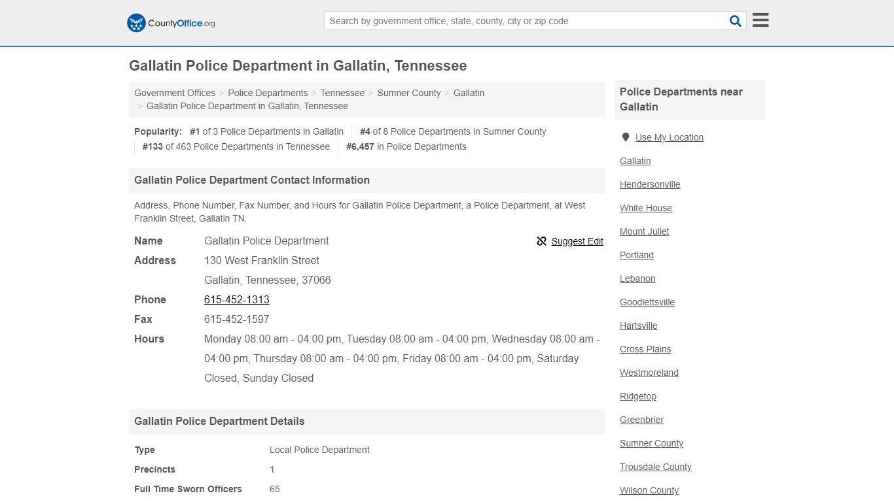
Task: Call phone number 615-452-1313
Action: pyautogui.click(x=237, y=299)
